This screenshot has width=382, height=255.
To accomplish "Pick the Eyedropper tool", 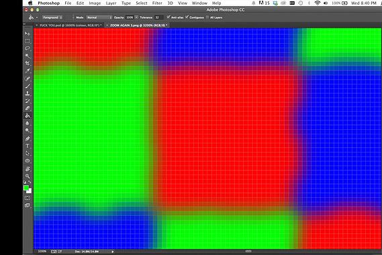I will click(x=28, y=71).
